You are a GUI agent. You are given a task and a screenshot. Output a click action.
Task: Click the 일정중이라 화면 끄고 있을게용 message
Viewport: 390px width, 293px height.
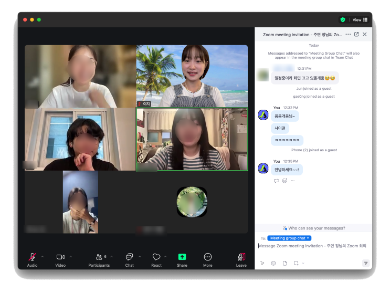click(x=304, y=78)
